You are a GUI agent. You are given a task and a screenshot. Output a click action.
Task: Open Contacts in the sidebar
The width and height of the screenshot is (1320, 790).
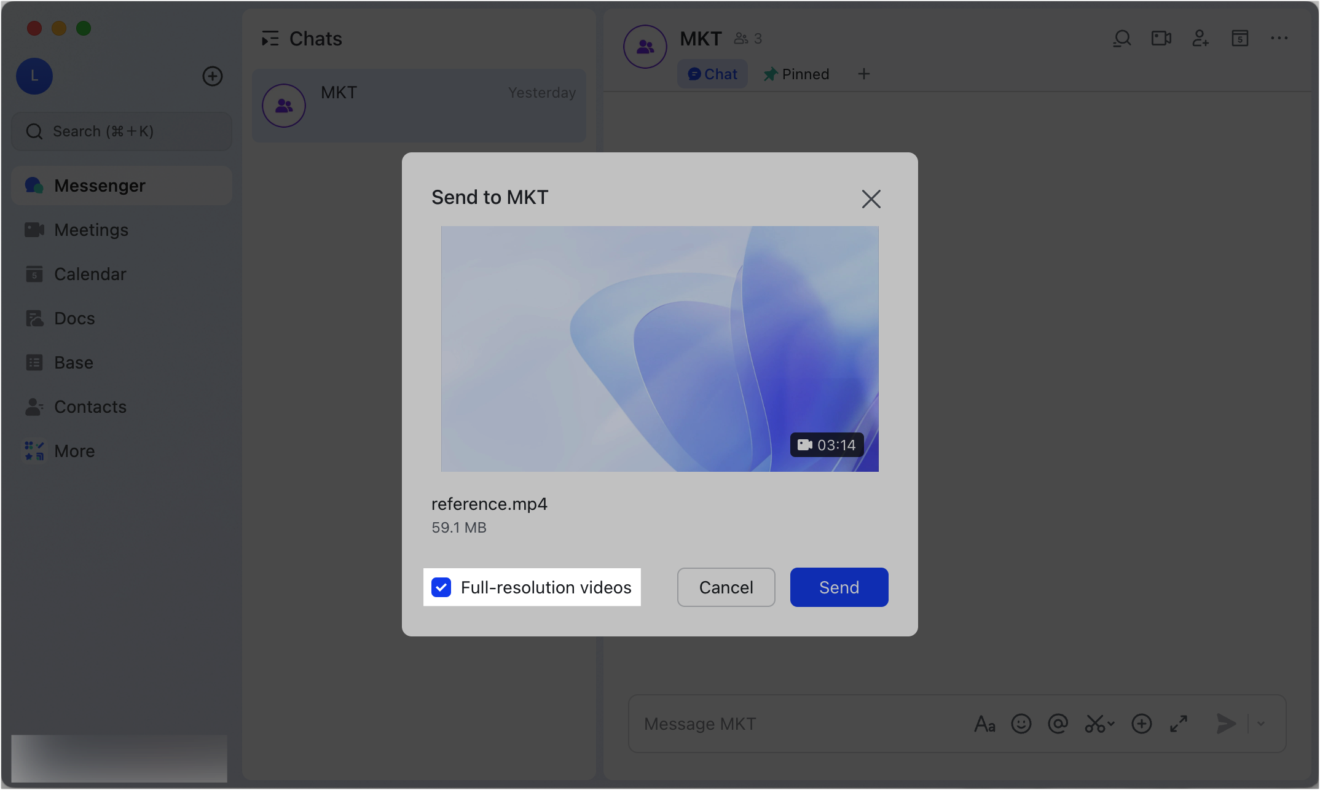coord(121,407)
